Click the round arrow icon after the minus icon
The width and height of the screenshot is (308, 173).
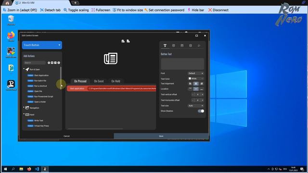pos(59,63)
